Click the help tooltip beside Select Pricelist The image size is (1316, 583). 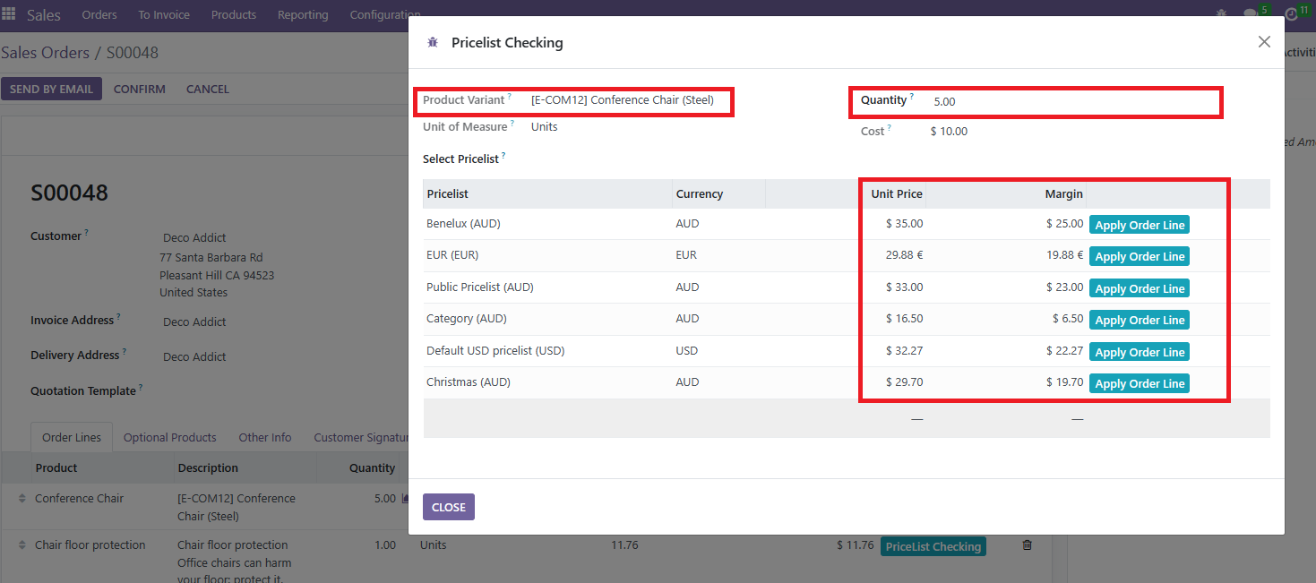[x=503, y=156]
